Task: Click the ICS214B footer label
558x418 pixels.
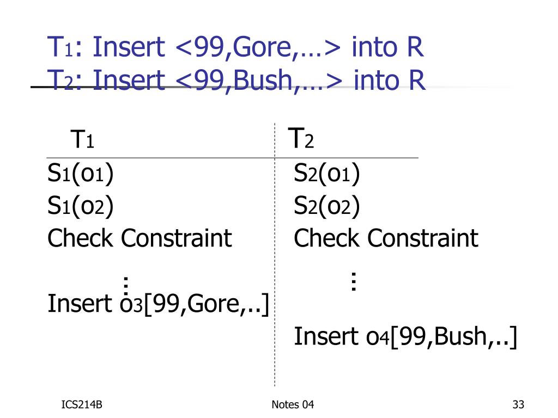Action: pos(82,404)
